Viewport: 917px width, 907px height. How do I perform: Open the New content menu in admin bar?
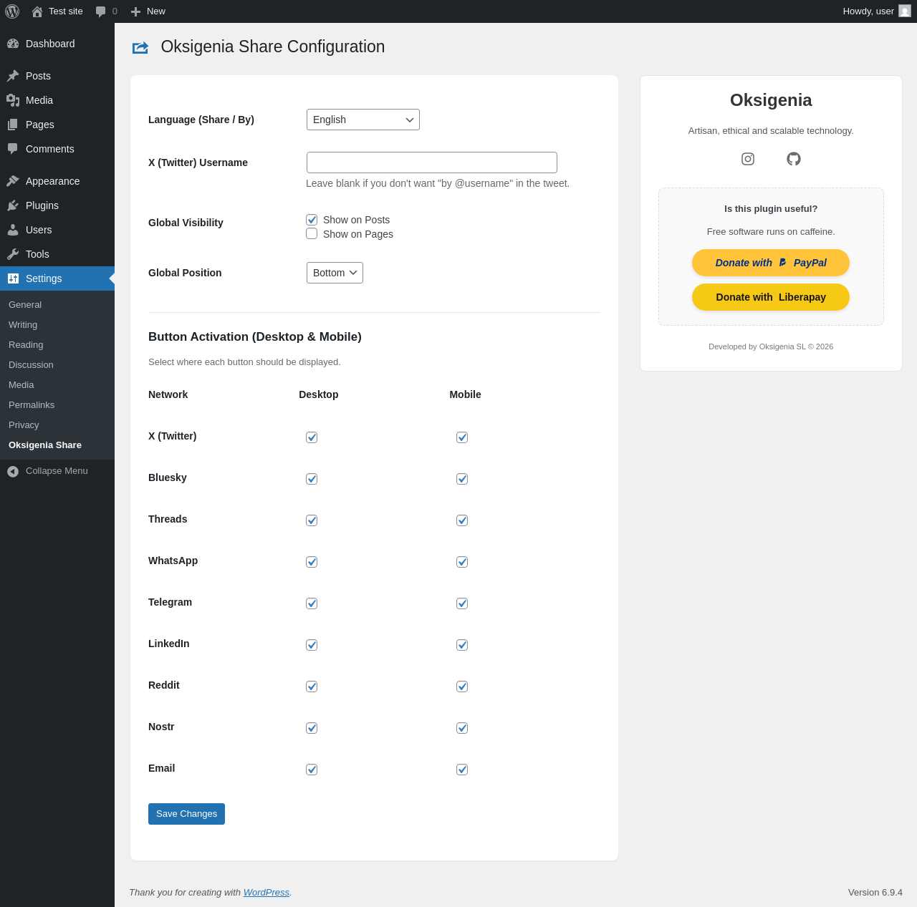tap(148, 11)
